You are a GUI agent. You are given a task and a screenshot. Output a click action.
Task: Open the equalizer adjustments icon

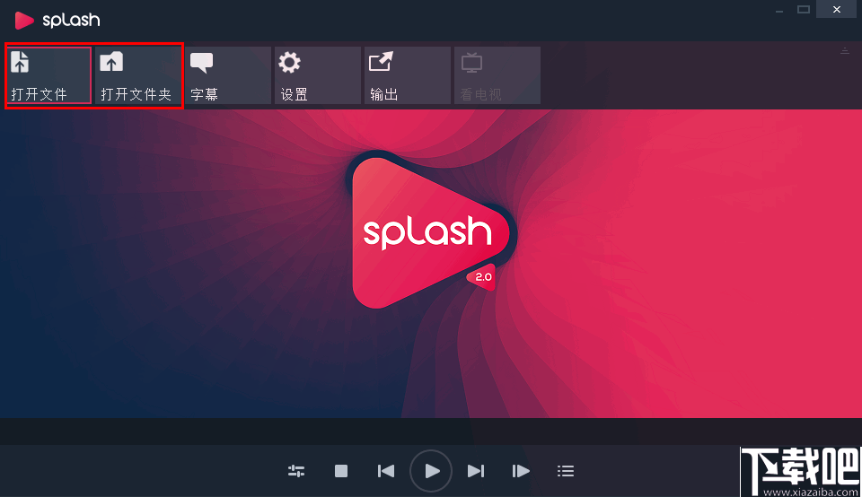(x=296, y=471)
